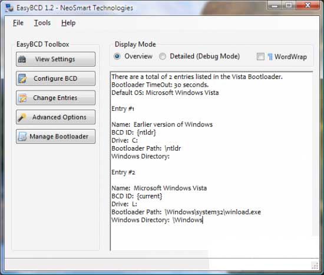Open Manage Bootloader
Screen dimensions: 324x275
pos(55,137)
